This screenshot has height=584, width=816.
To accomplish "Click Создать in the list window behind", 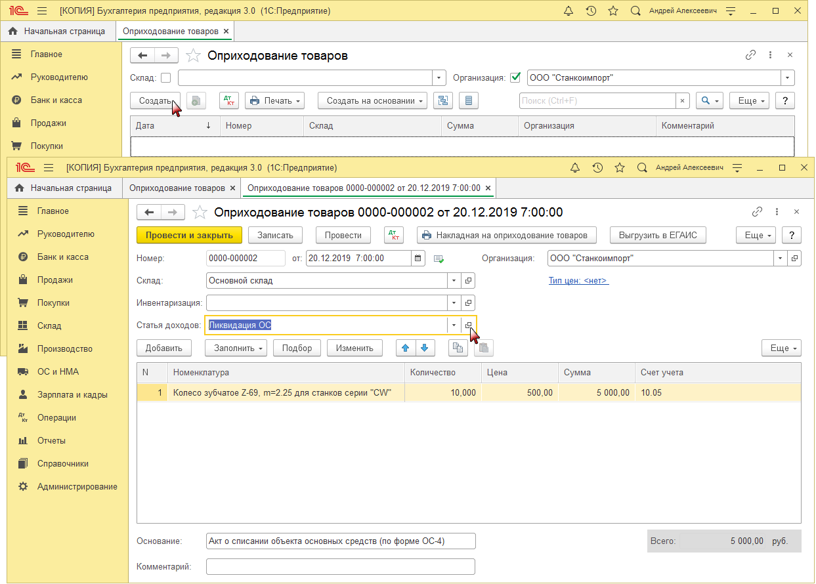I will pyautogui.click(x=155, y=100).
